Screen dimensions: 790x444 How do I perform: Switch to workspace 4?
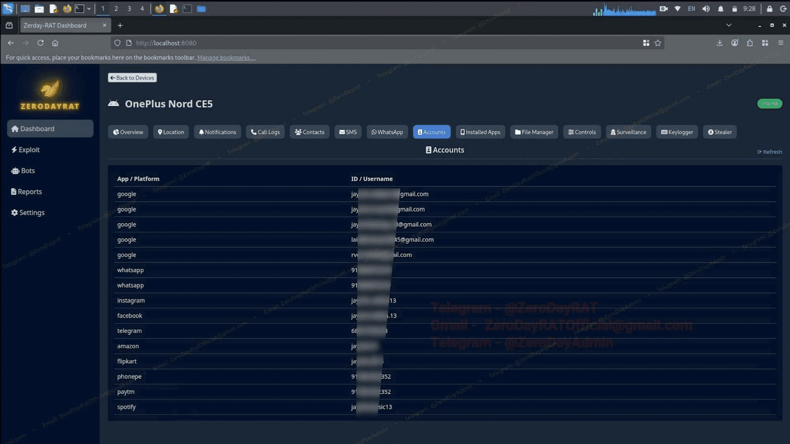pyautogui.click(x=142, y=8)
